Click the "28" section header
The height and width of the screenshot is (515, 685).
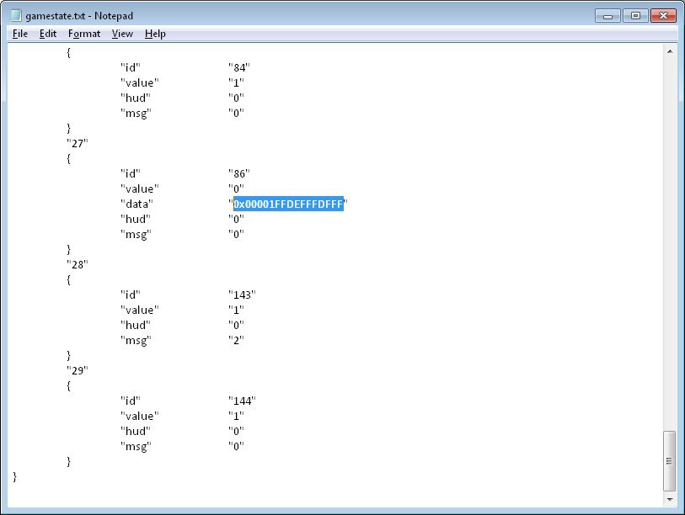78,264
